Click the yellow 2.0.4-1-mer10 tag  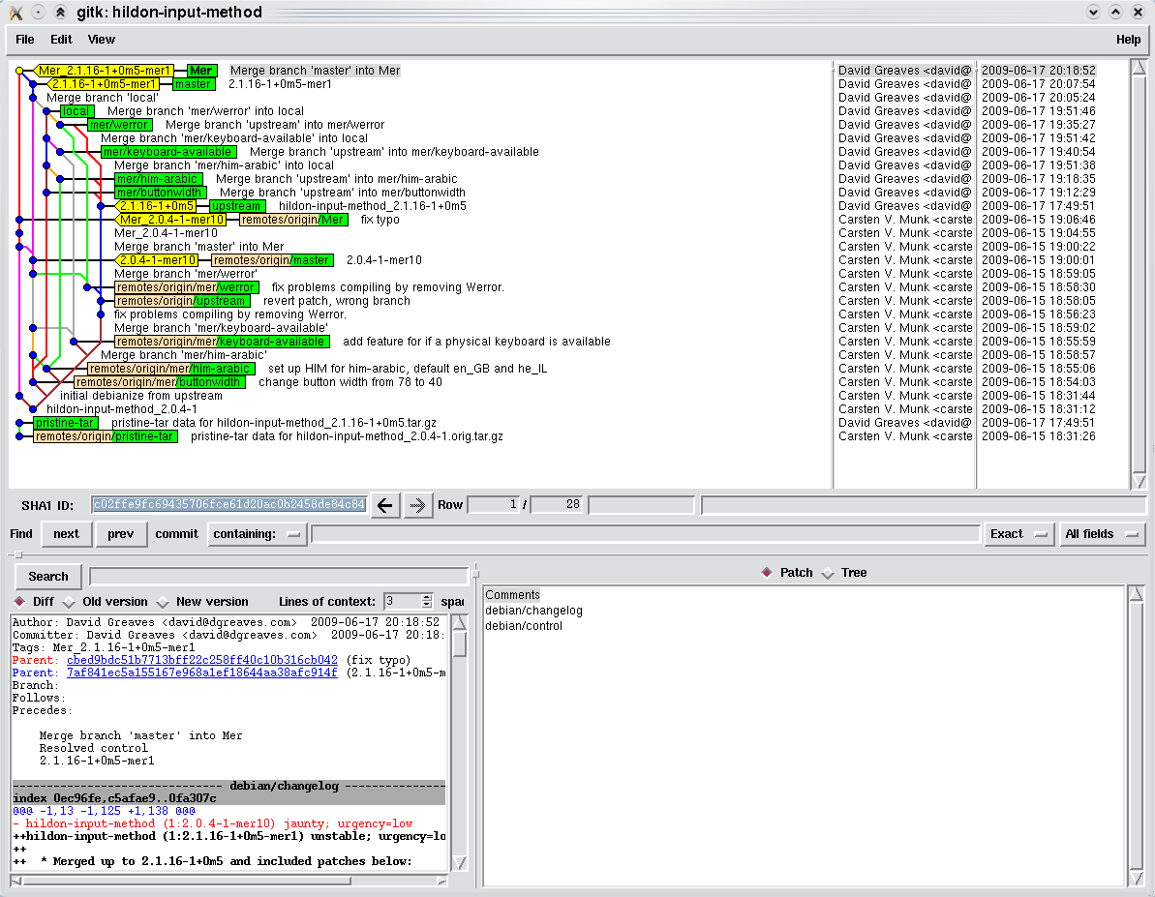pyautogui.click(x=158, y=260)
